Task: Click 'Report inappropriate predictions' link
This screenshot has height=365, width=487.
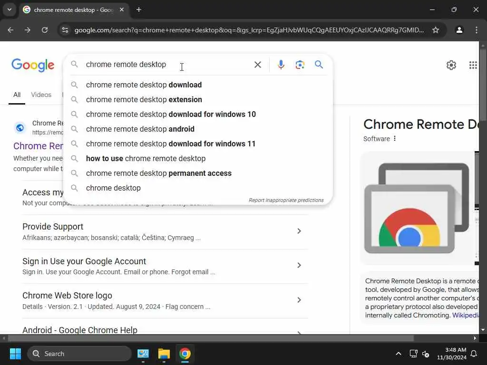Action: point(286,200)
